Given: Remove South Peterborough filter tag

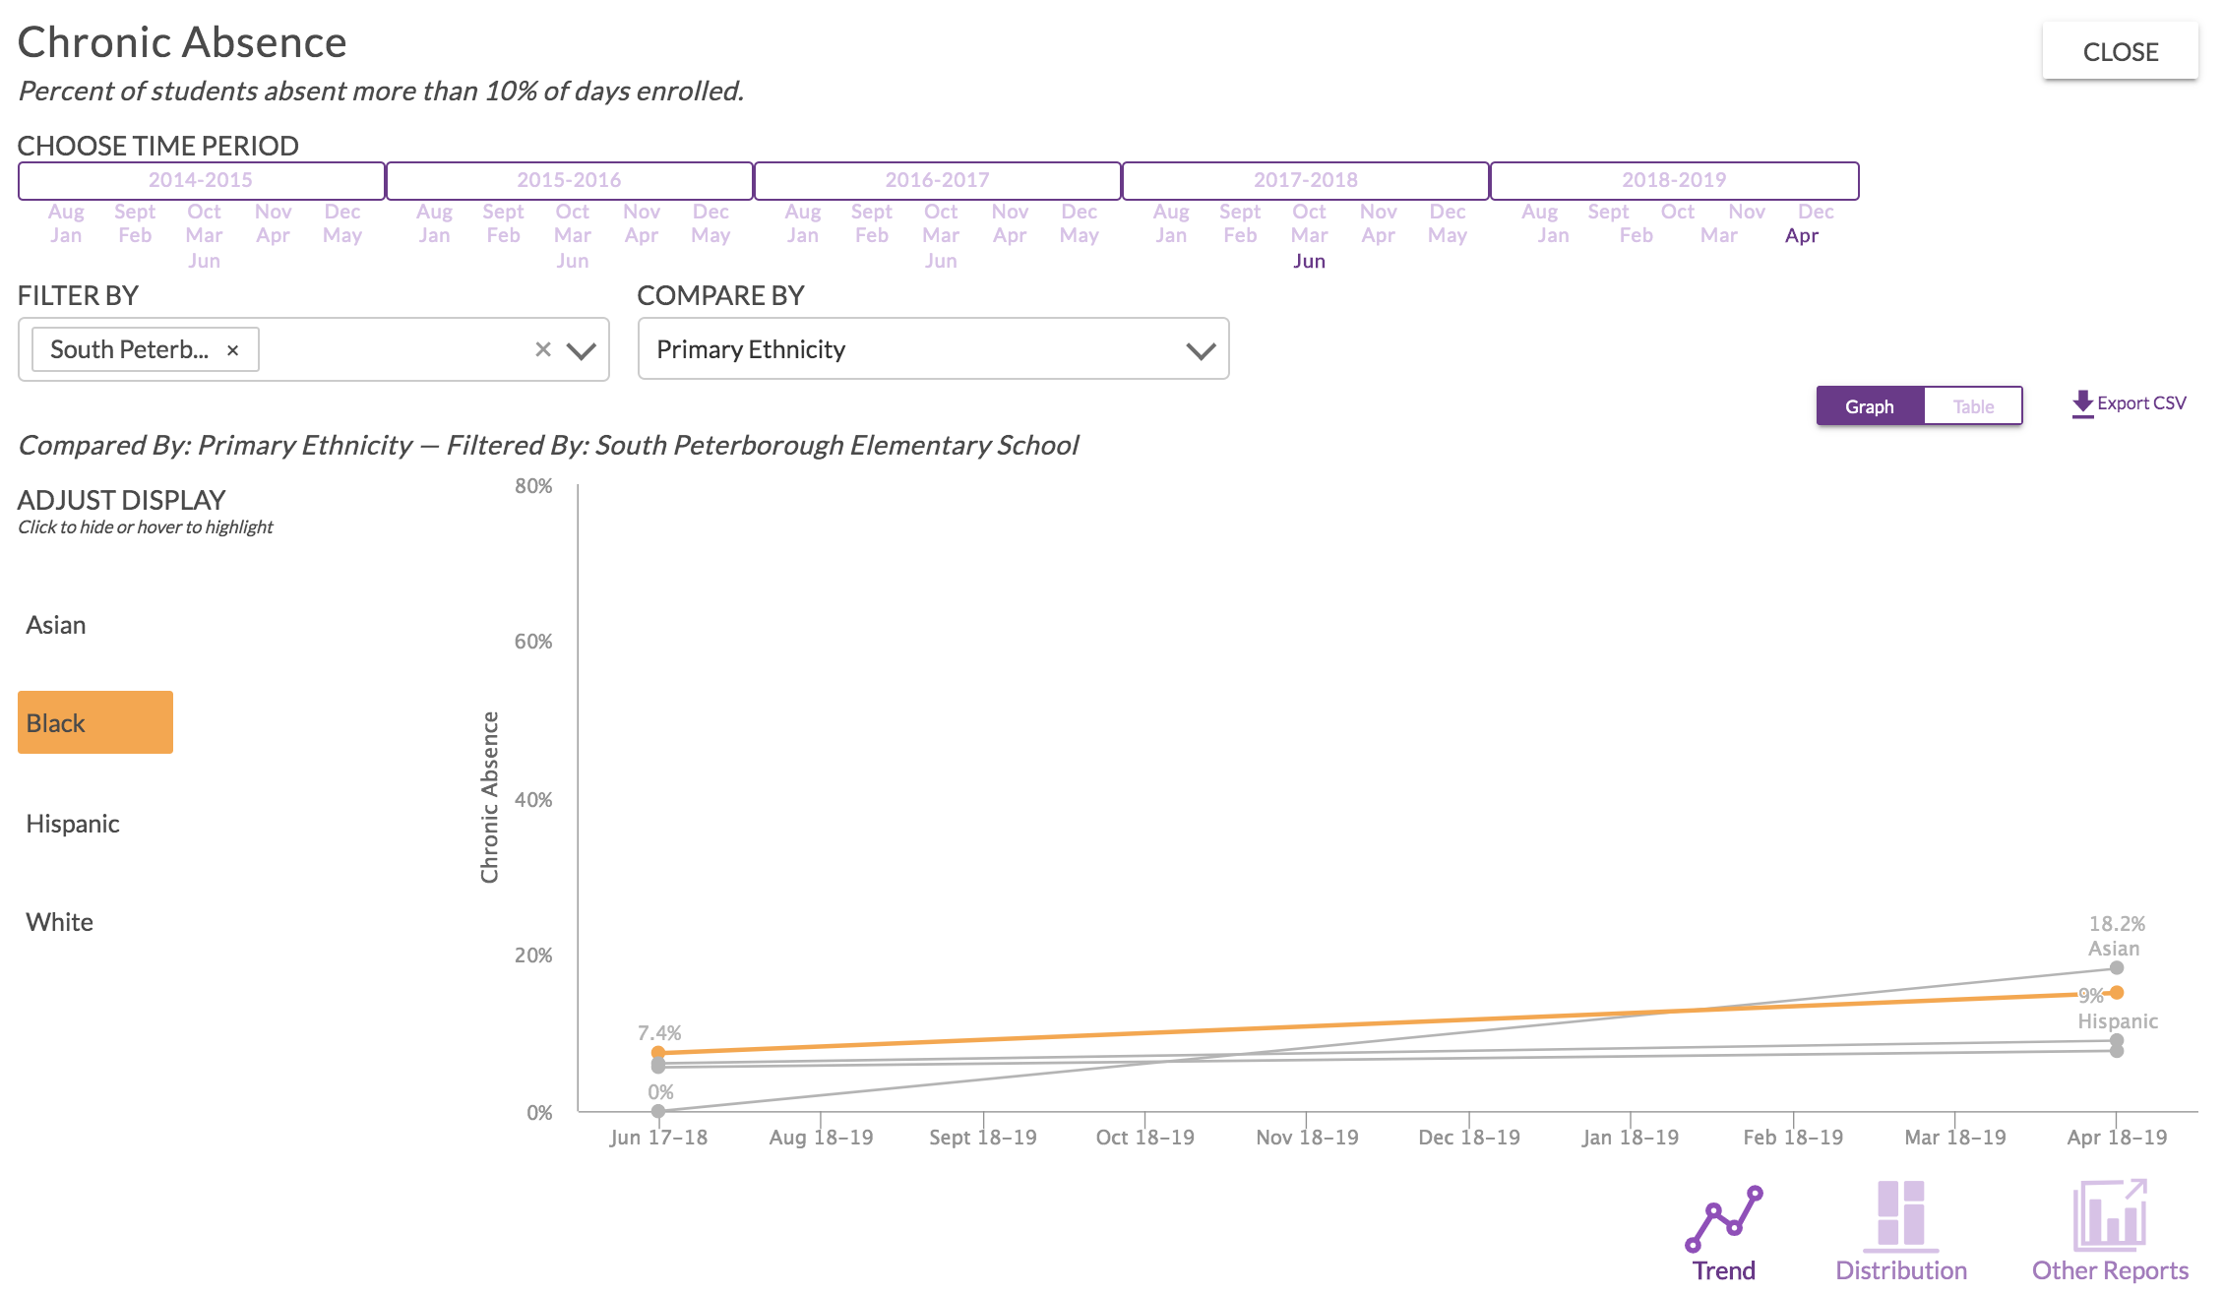Looking at the screenshot, I should click(x=231, y=350).
